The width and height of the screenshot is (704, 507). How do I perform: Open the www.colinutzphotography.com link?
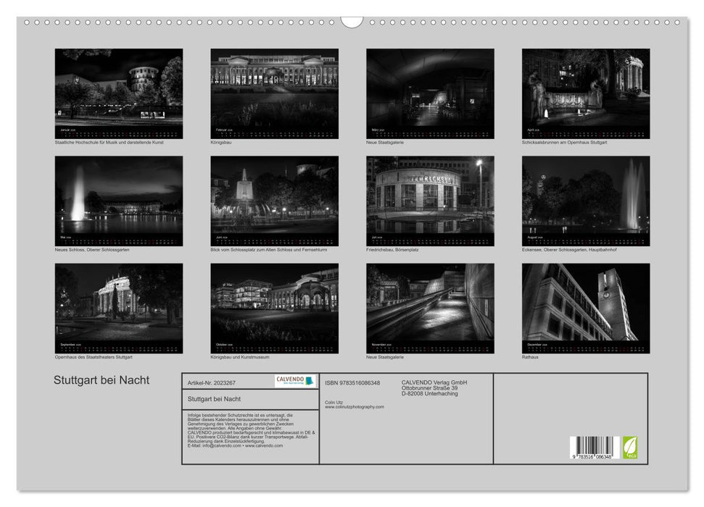click(355, 407)
